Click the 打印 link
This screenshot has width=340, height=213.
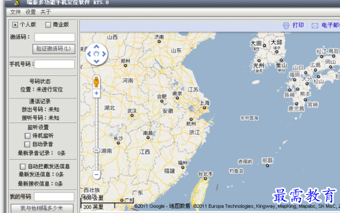point(298,25)
